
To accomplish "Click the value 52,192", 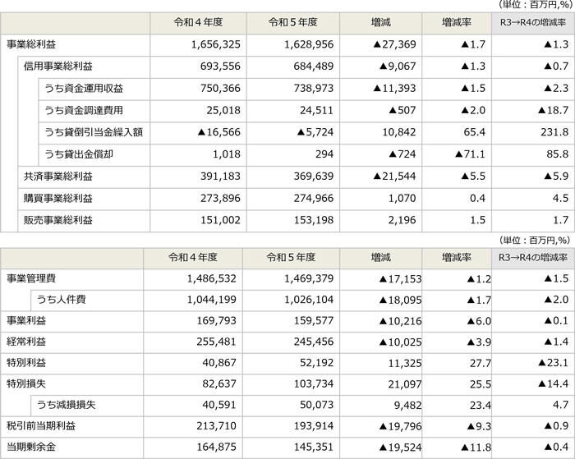I will click(316, 363).
